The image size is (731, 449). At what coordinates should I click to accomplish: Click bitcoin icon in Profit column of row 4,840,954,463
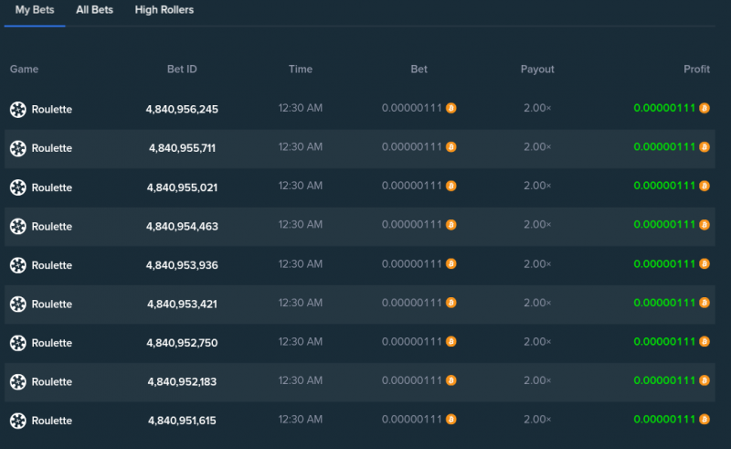(705, 225)
